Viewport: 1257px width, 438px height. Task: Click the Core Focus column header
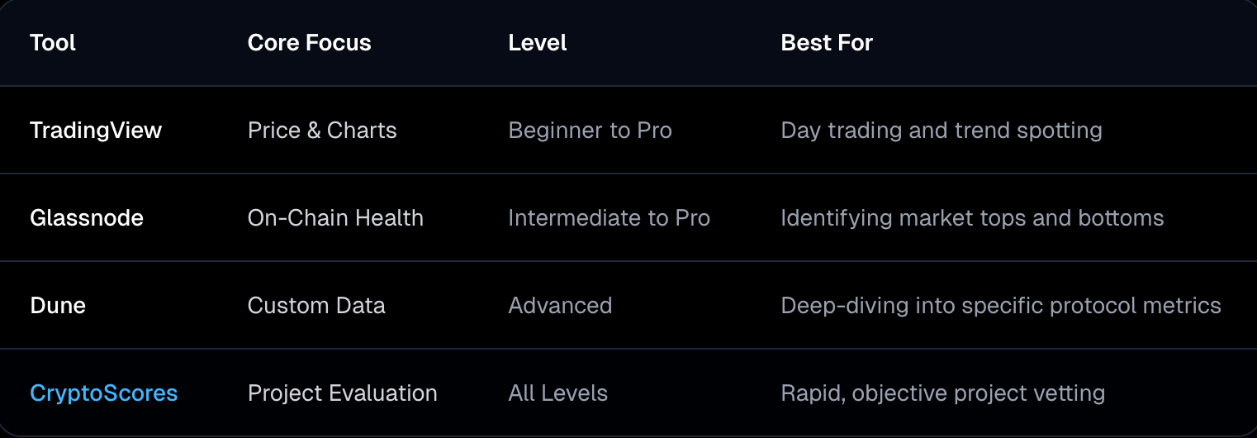(309, 42)
